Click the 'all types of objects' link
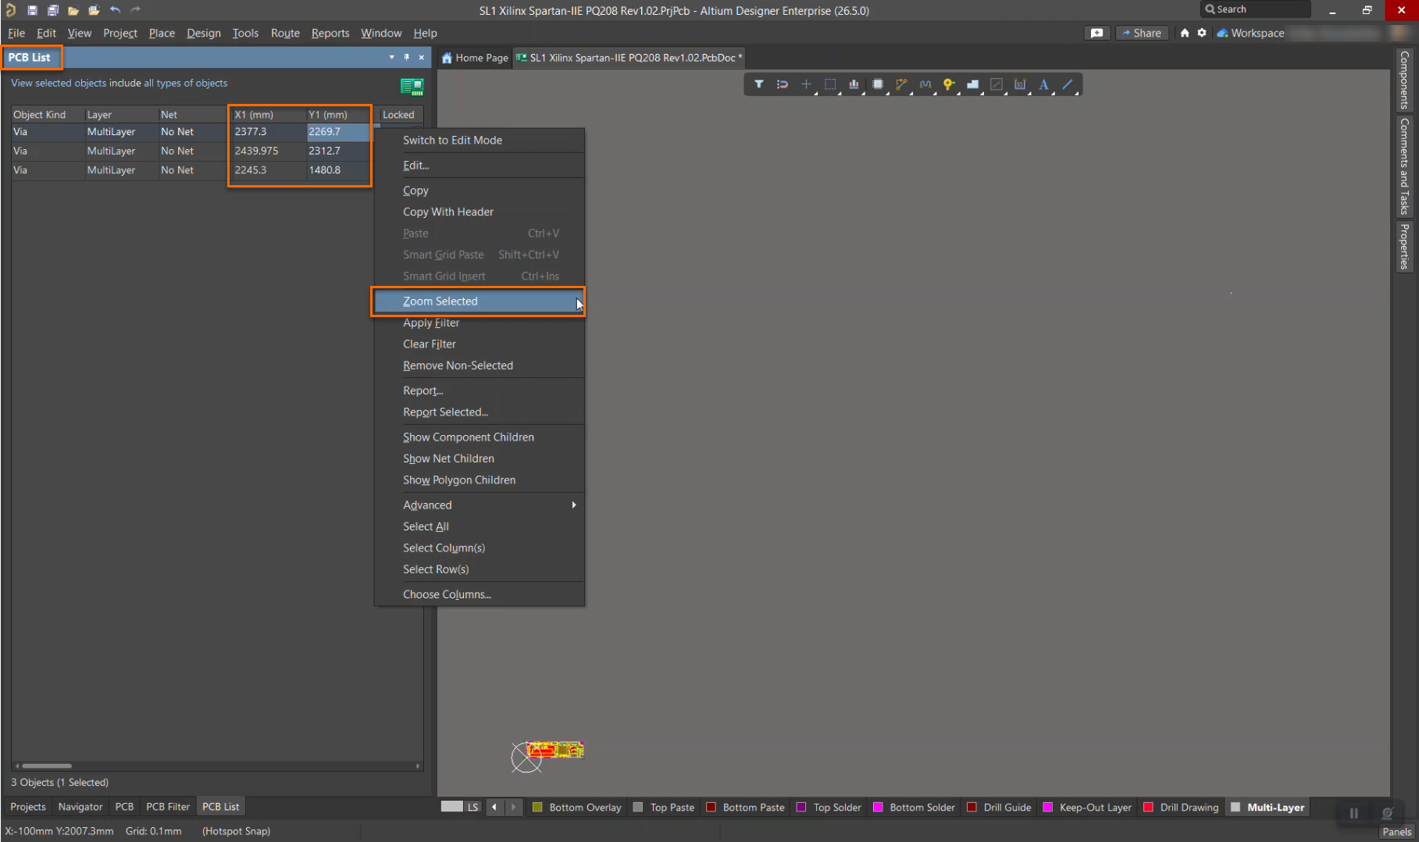This screenshot has width=1419, height=842. [x=184, y=83]
